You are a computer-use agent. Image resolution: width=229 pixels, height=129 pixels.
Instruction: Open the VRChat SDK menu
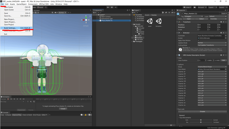pyautogui.click(x=44, y=4)
